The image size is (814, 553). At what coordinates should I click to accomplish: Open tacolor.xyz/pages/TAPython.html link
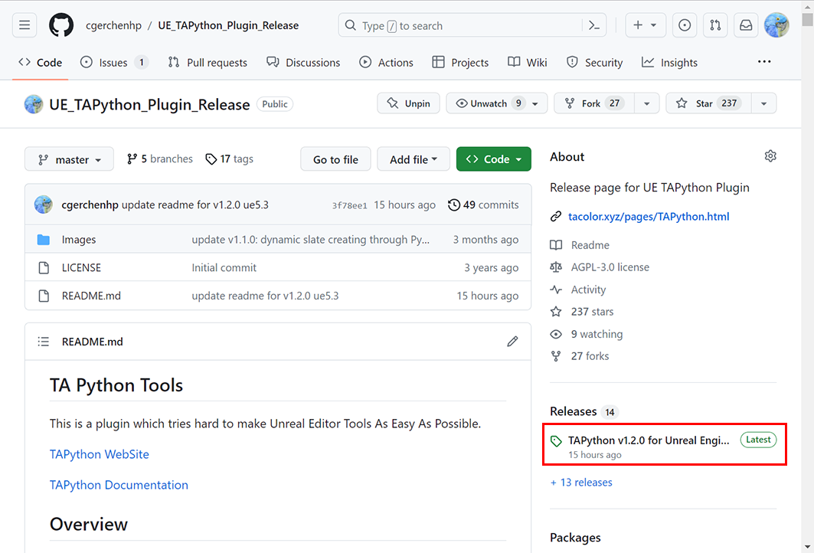[649, 216]
